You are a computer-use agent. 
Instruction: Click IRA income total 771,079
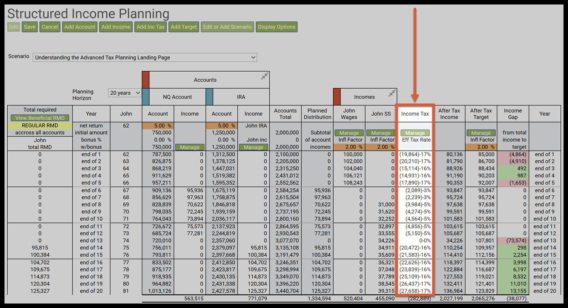click(258, 299)
